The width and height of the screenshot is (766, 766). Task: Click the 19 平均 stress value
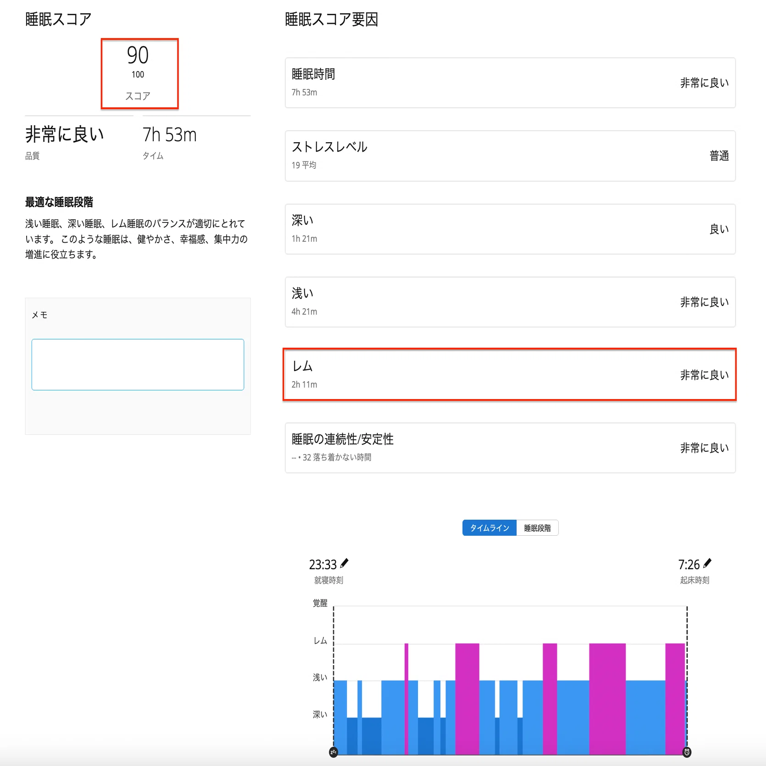[x=304, y=165]
